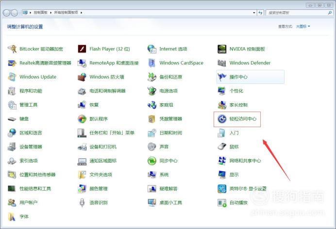Open the 索引选项 link
Screen dimensions: 336x229
(x=29, y=161)
